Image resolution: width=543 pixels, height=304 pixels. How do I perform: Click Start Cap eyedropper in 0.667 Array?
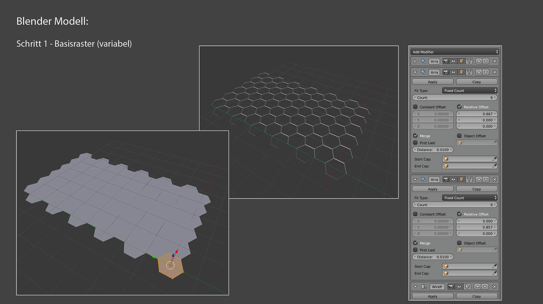click(x=494, y=159)
